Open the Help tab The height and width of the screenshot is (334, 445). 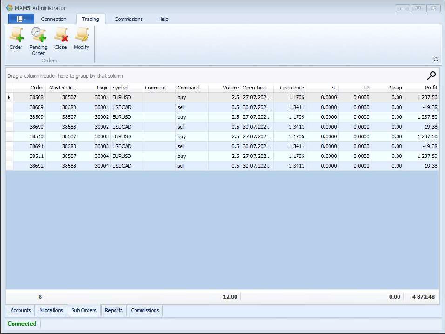[x=163, y=19]
